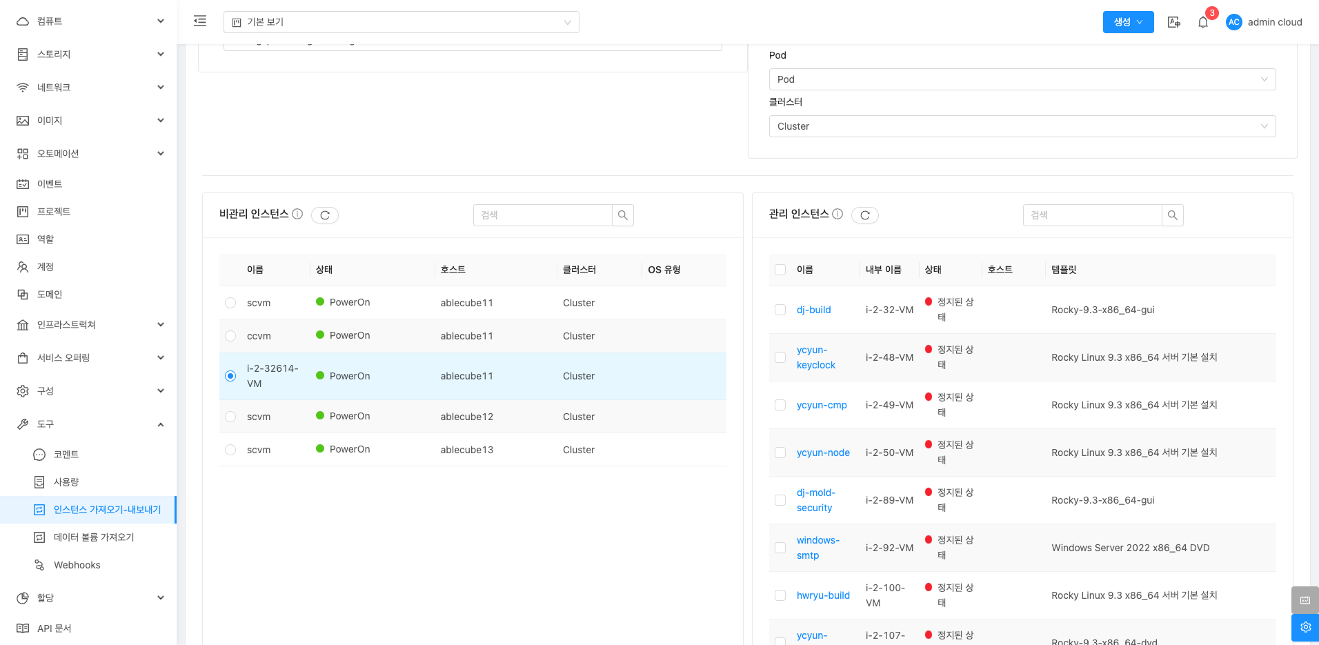Collapse the sidebar with the menu fold icon
1319x645 pixels.
pos(200,21)
